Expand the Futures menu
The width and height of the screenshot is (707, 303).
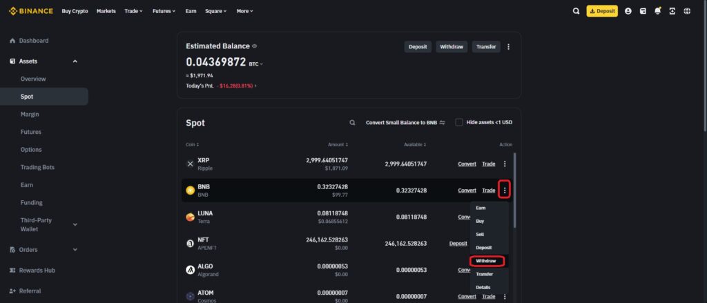(x=164, y=11)
